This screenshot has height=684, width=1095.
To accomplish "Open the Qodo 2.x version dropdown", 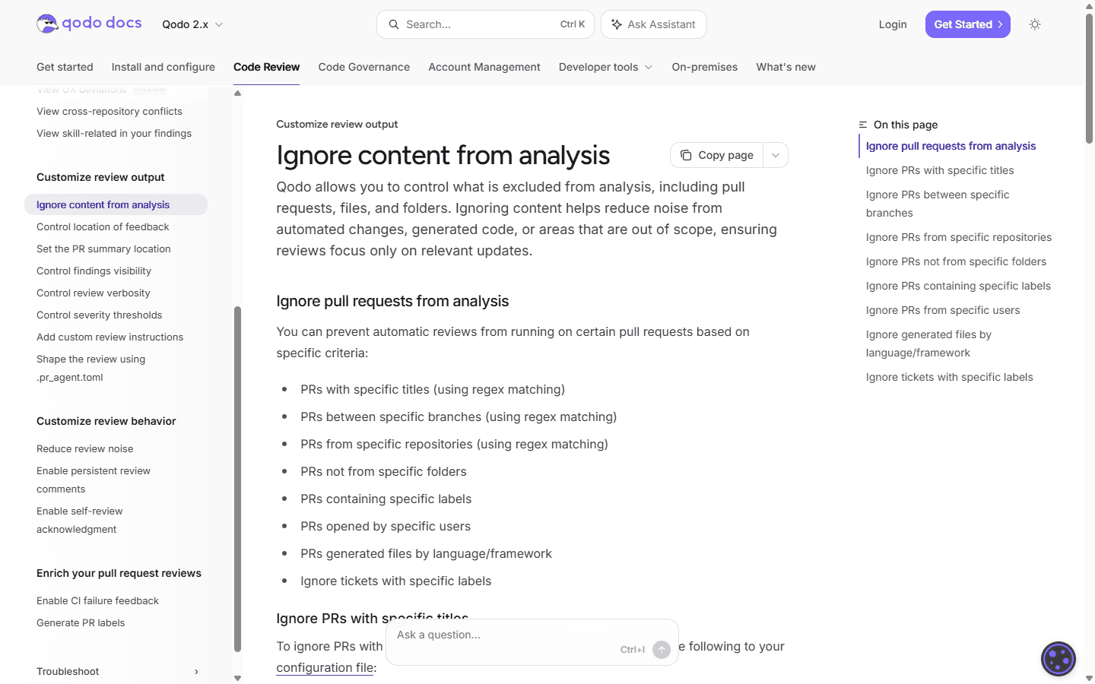I will [192, 24].
